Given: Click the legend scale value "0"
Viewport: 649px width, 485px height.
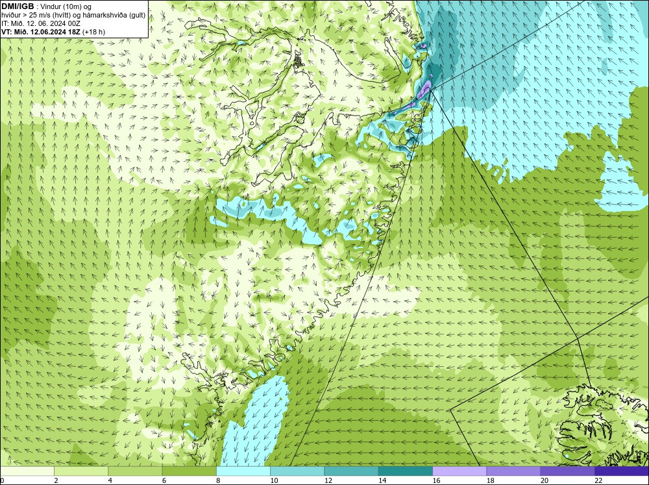Looking at the screenshot, I should [2, 480].
